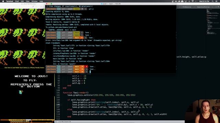This screenshot has width=220, height=123.
Task: Click the blinking cursor at last terminal prompt
Action: click(90, 72)
